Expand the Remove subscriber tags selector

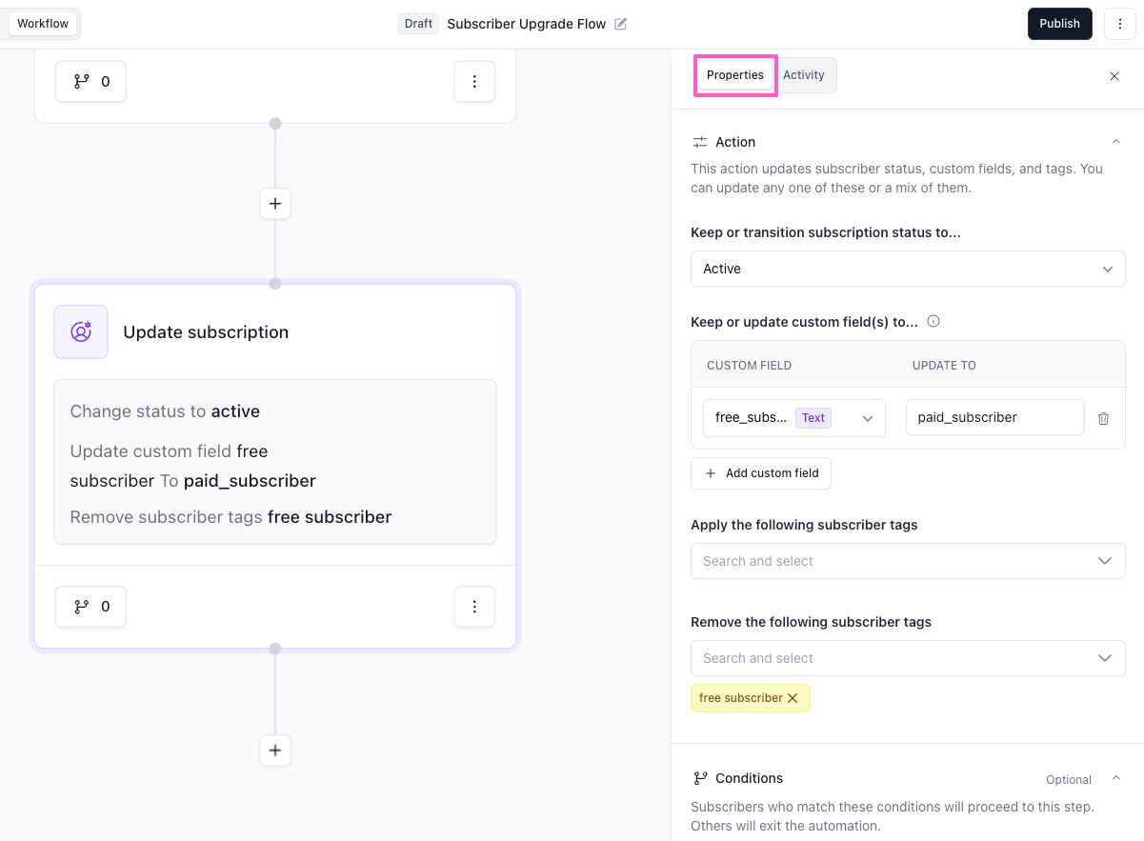[907, 658]
